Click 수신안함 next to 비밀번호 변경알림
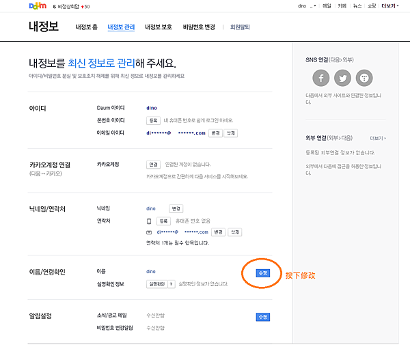410x349 pixels. (x=155, y=328)
